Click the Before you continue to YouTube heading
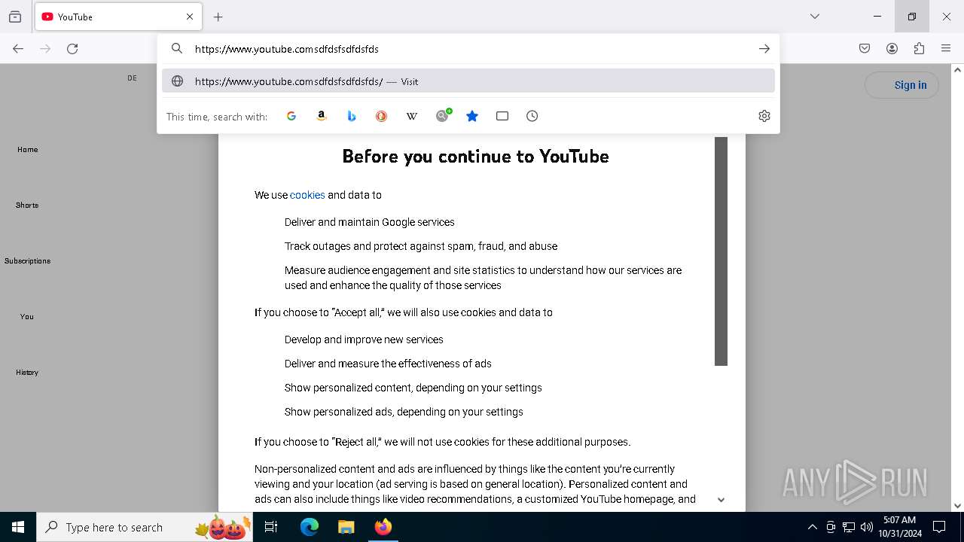This screenshot has height=542, width=964. [x=475, y=156]
